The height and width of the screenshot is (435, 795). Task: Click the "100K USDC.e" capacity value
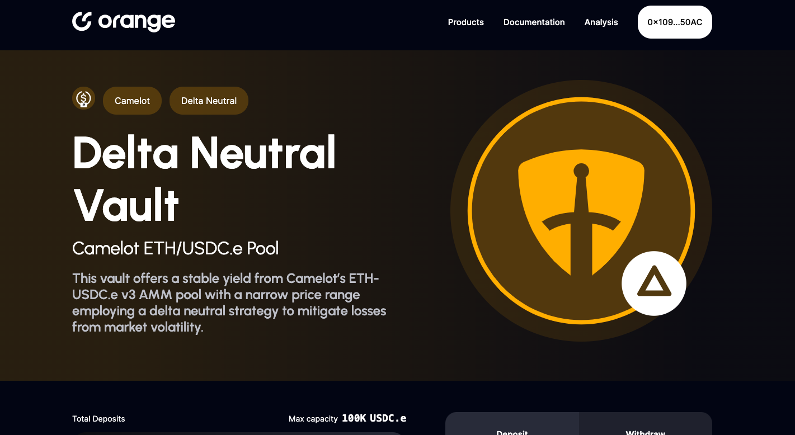374,418
